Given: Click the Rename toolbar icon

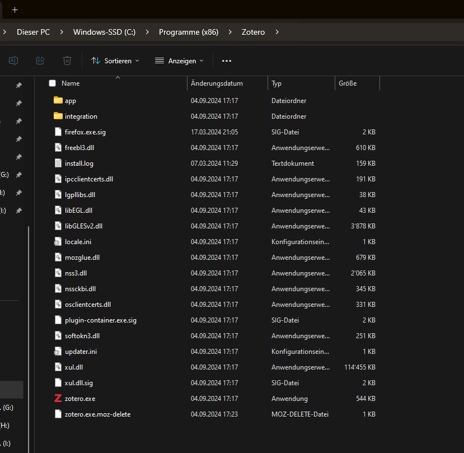Looking at the screenshot, I should point(13,60).
